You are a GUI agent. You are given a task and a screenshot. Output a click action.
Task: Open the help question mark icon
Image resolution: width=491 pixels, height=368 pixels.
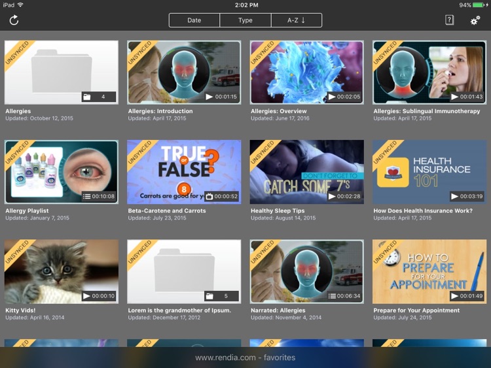449,20
